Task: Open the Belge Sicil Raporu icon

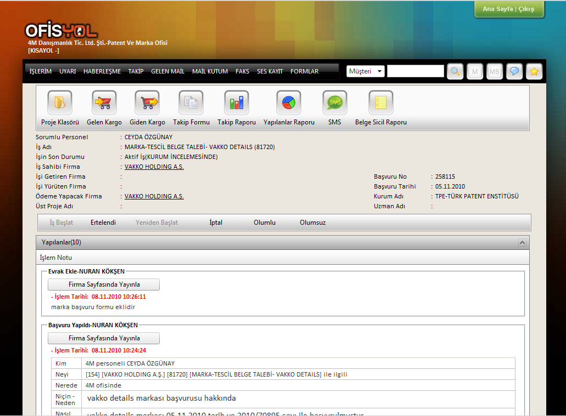Action: (x=380, y=102)
